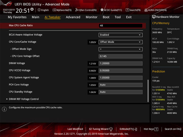Click the MyFavorite list icon
The image size is (183, 137).
[54, 10]
